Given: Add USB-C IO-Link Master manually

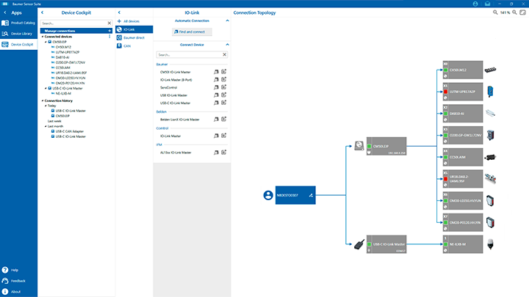Looking at the screenshot, I should pyautogui.click(x=223, y=103).
